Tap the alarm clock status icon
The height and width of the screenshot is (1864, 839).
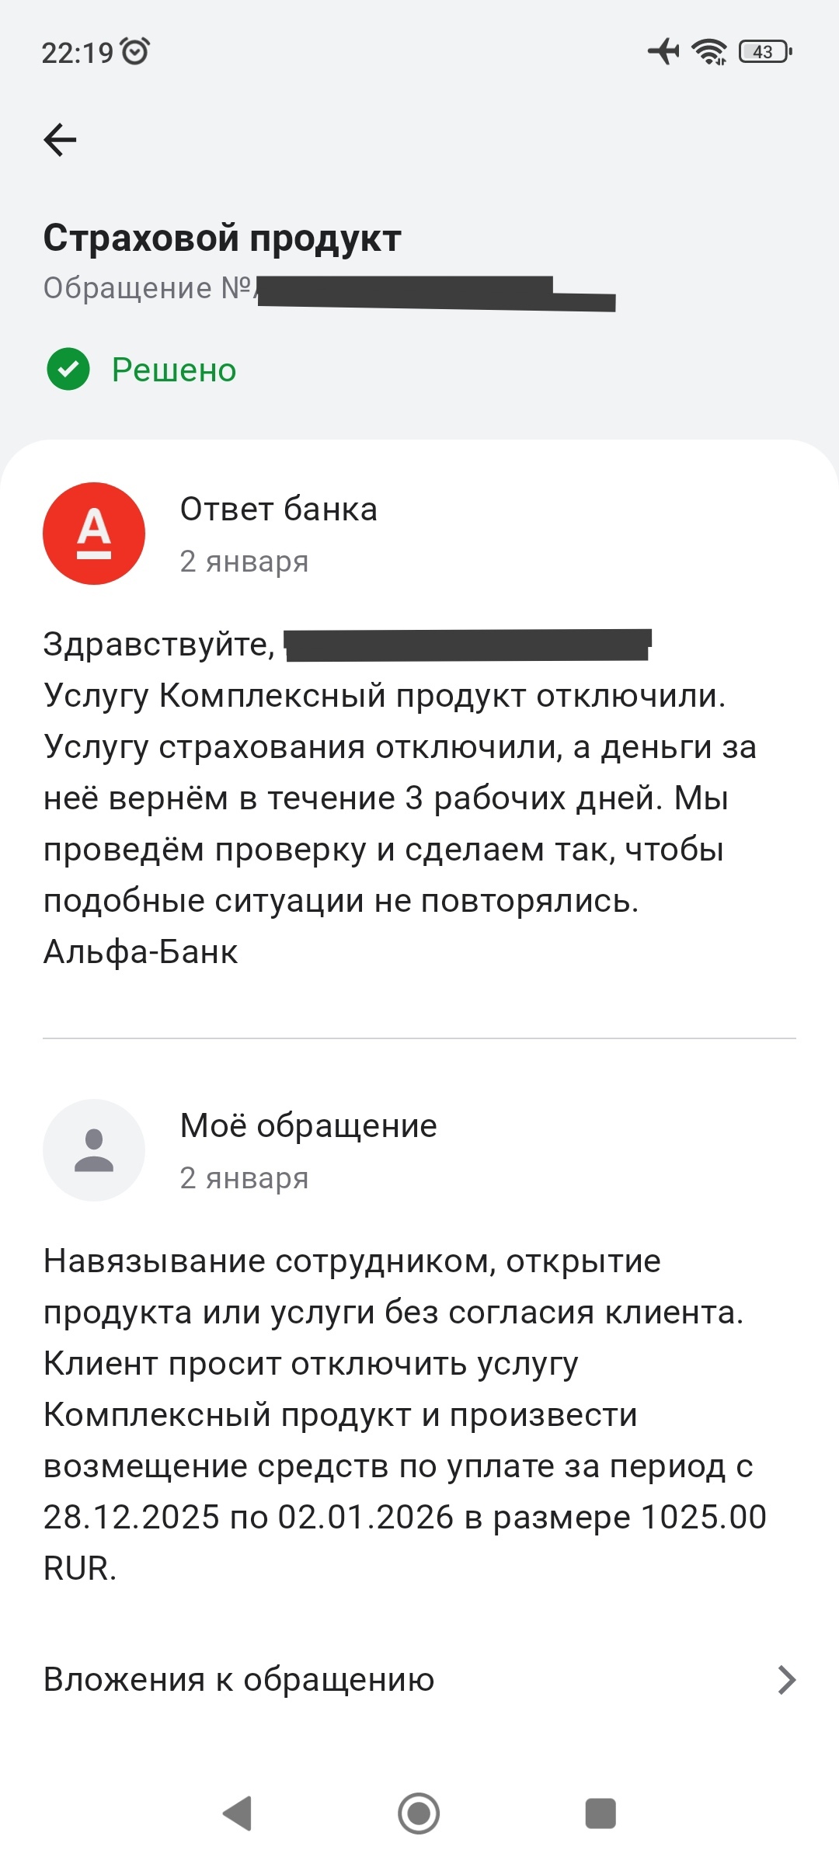point(136,51)
